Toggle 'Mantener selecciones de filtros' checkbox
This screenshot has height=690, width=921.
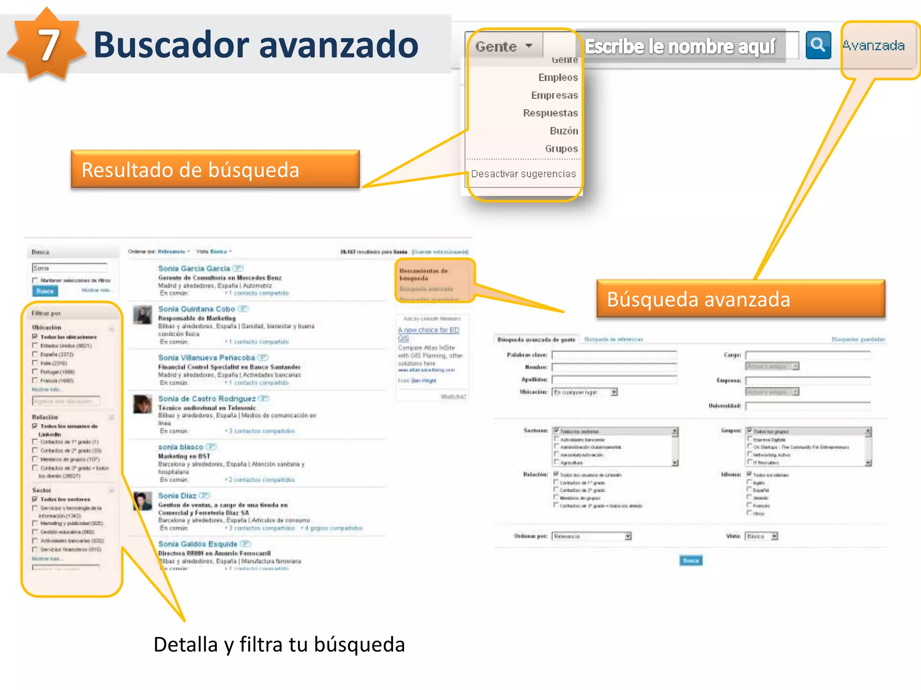[35, 280]
